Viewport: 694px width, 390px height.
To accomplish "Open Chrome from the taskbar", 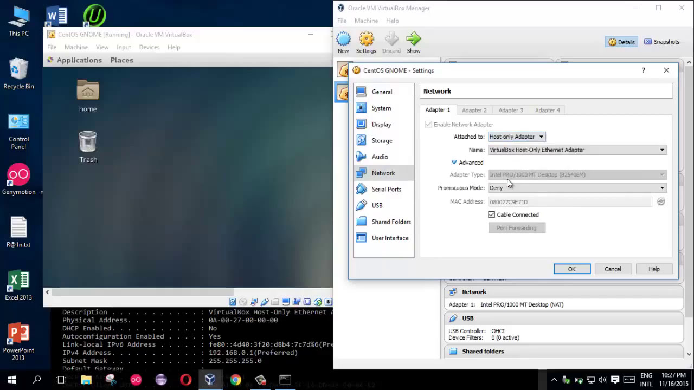I will click(235, 380).
